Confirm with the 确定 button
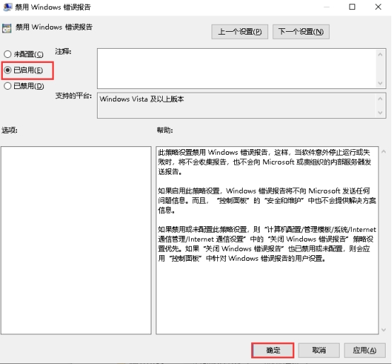This screenshot has height=364, width=392. point(272,351)
